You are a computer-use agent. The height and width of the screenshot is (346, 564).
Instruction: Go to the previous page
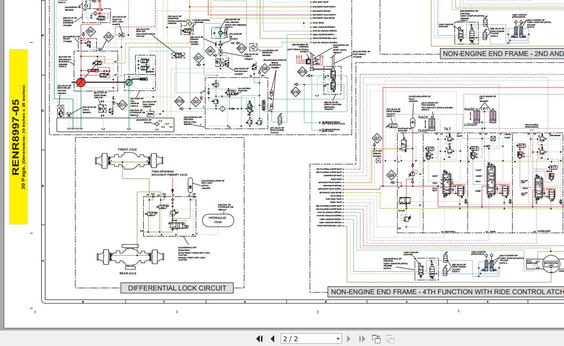click(x=272, y=339)
